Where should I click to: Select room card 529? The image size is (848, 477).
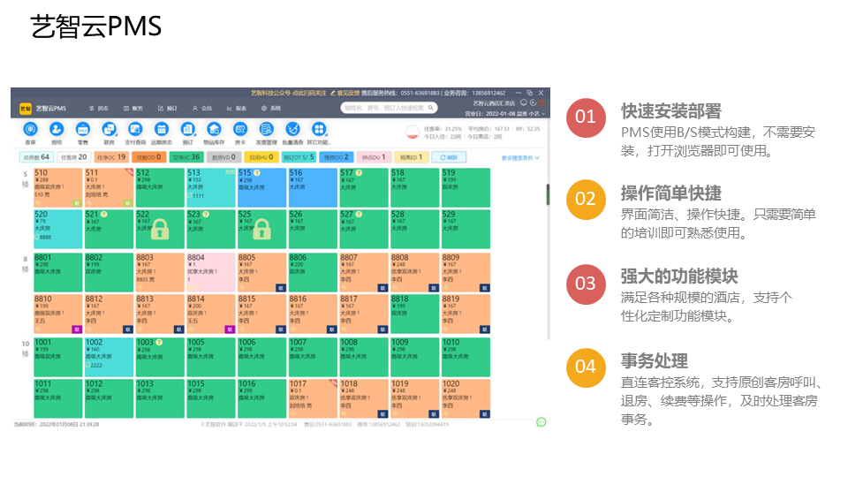[x=466, y=230]
